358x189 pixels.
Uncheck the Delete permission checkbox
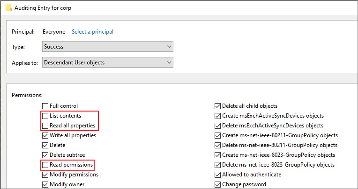(45, 145)
